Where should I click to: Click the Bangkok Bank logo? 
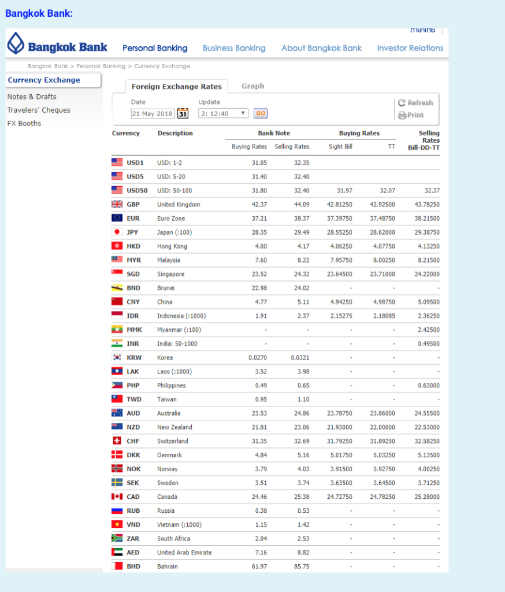coord(57,44)
